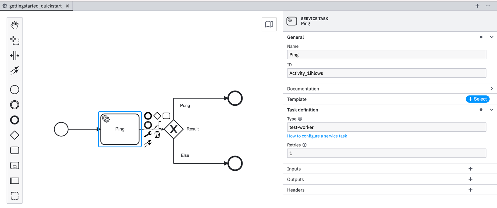Screen dimensions: 497x208
Task: Collapse the Task definition section
Action: click(x=491, y=110)
